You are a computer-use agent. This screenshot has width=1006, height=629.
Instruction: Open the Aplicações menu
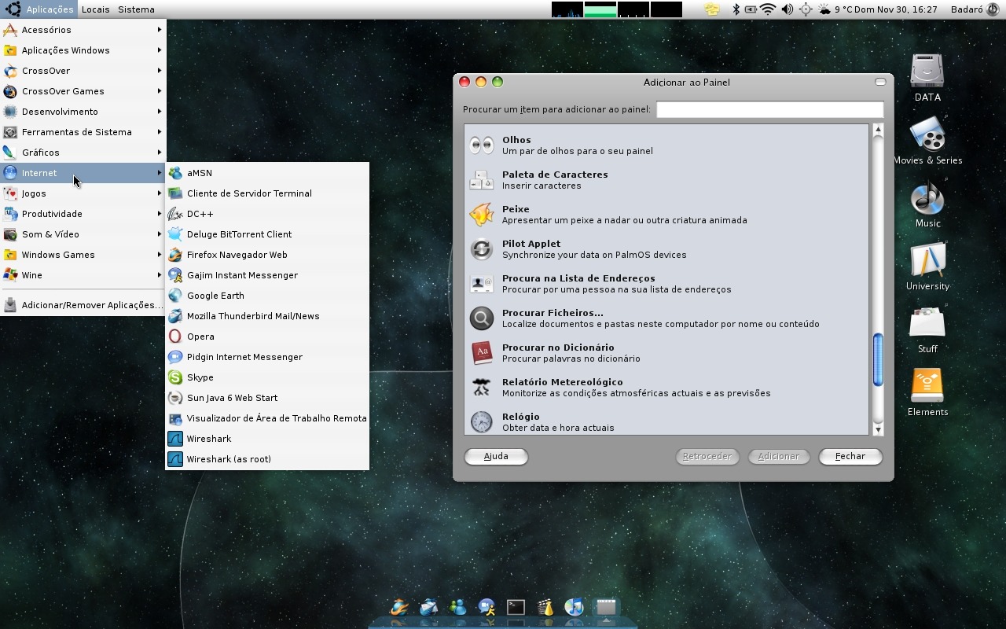[39, 9]
